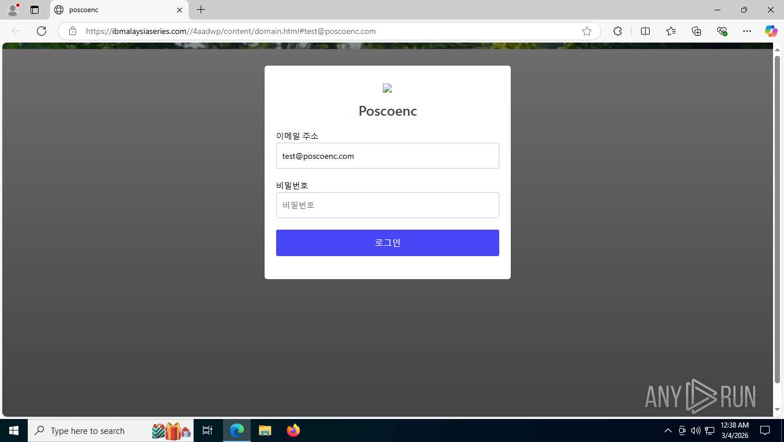784x442 pixels.
Task: Click the scrollbar down arrow
Action: tap(777, 410)
